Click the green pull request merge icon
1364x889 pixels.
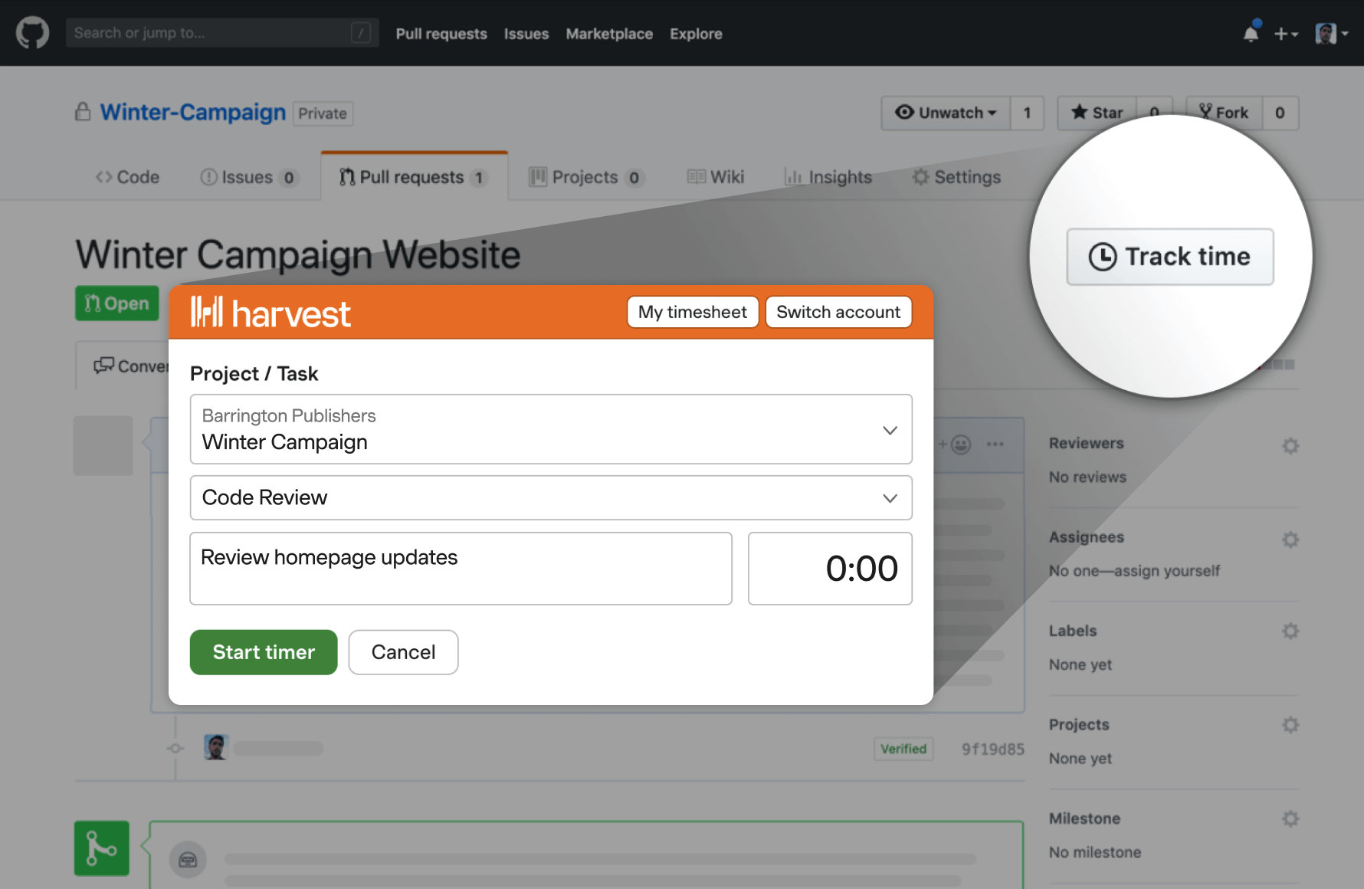coord(101,848)
